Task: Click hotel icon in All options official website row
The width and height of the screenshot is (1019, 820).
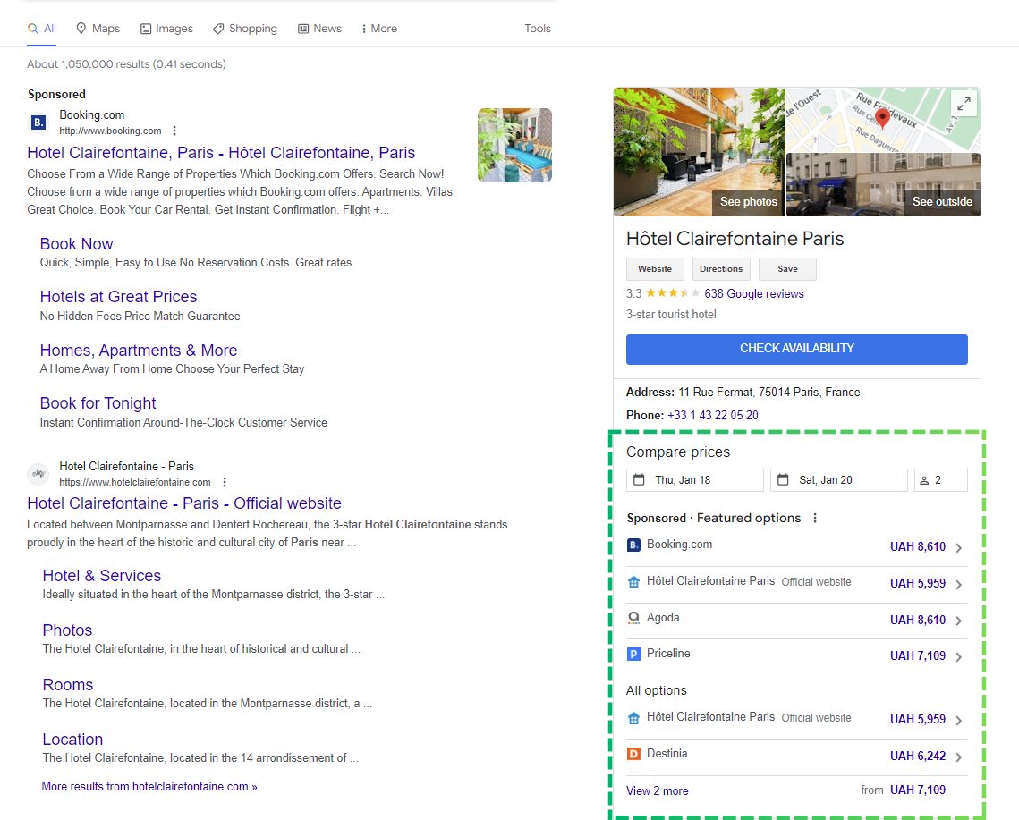Action: [633, 718]
